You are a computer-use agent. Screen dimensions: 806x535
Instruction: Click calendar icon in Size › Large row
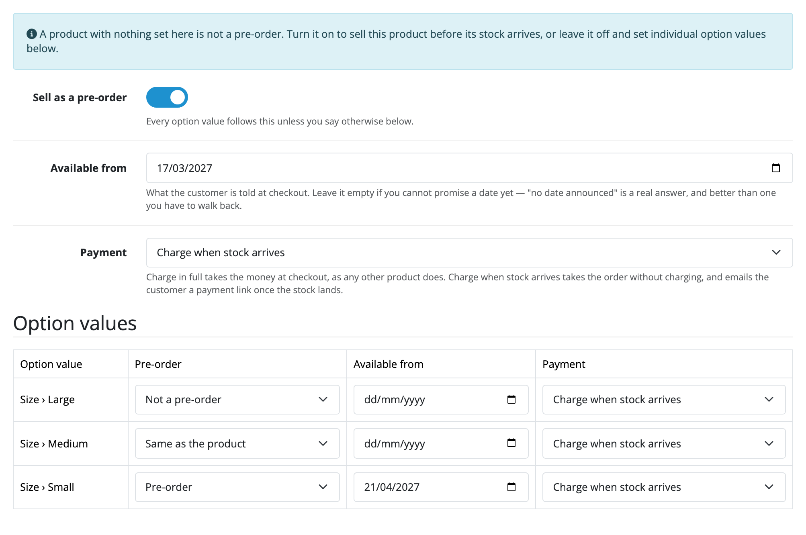click(x=511, y=399)
